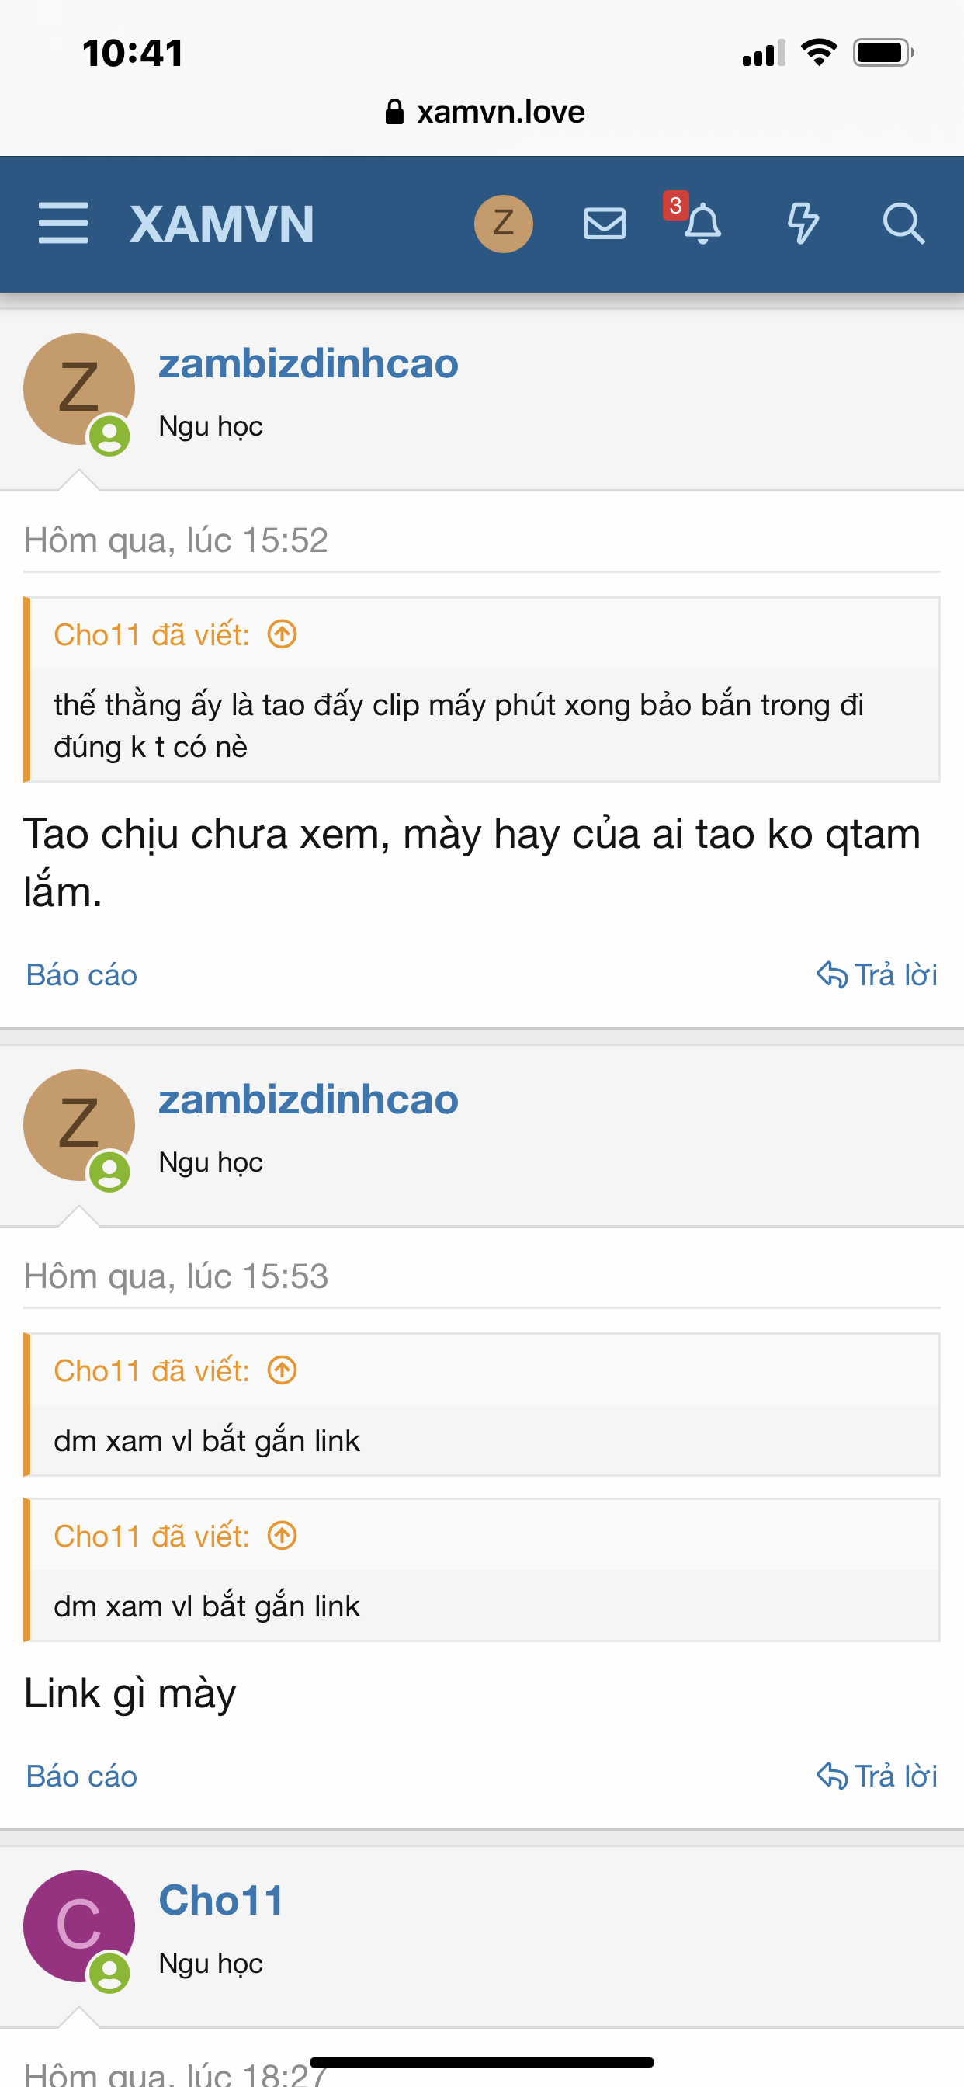
Task: Tap the lightning bolt what's new icon
Action: click(x=803, y=224)
